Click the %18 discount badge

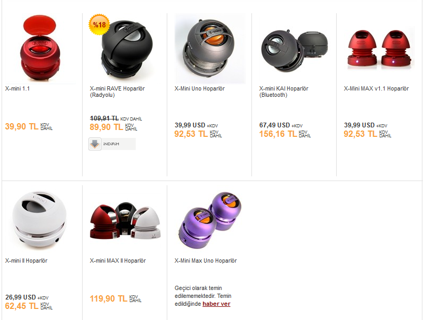point(99,25)
